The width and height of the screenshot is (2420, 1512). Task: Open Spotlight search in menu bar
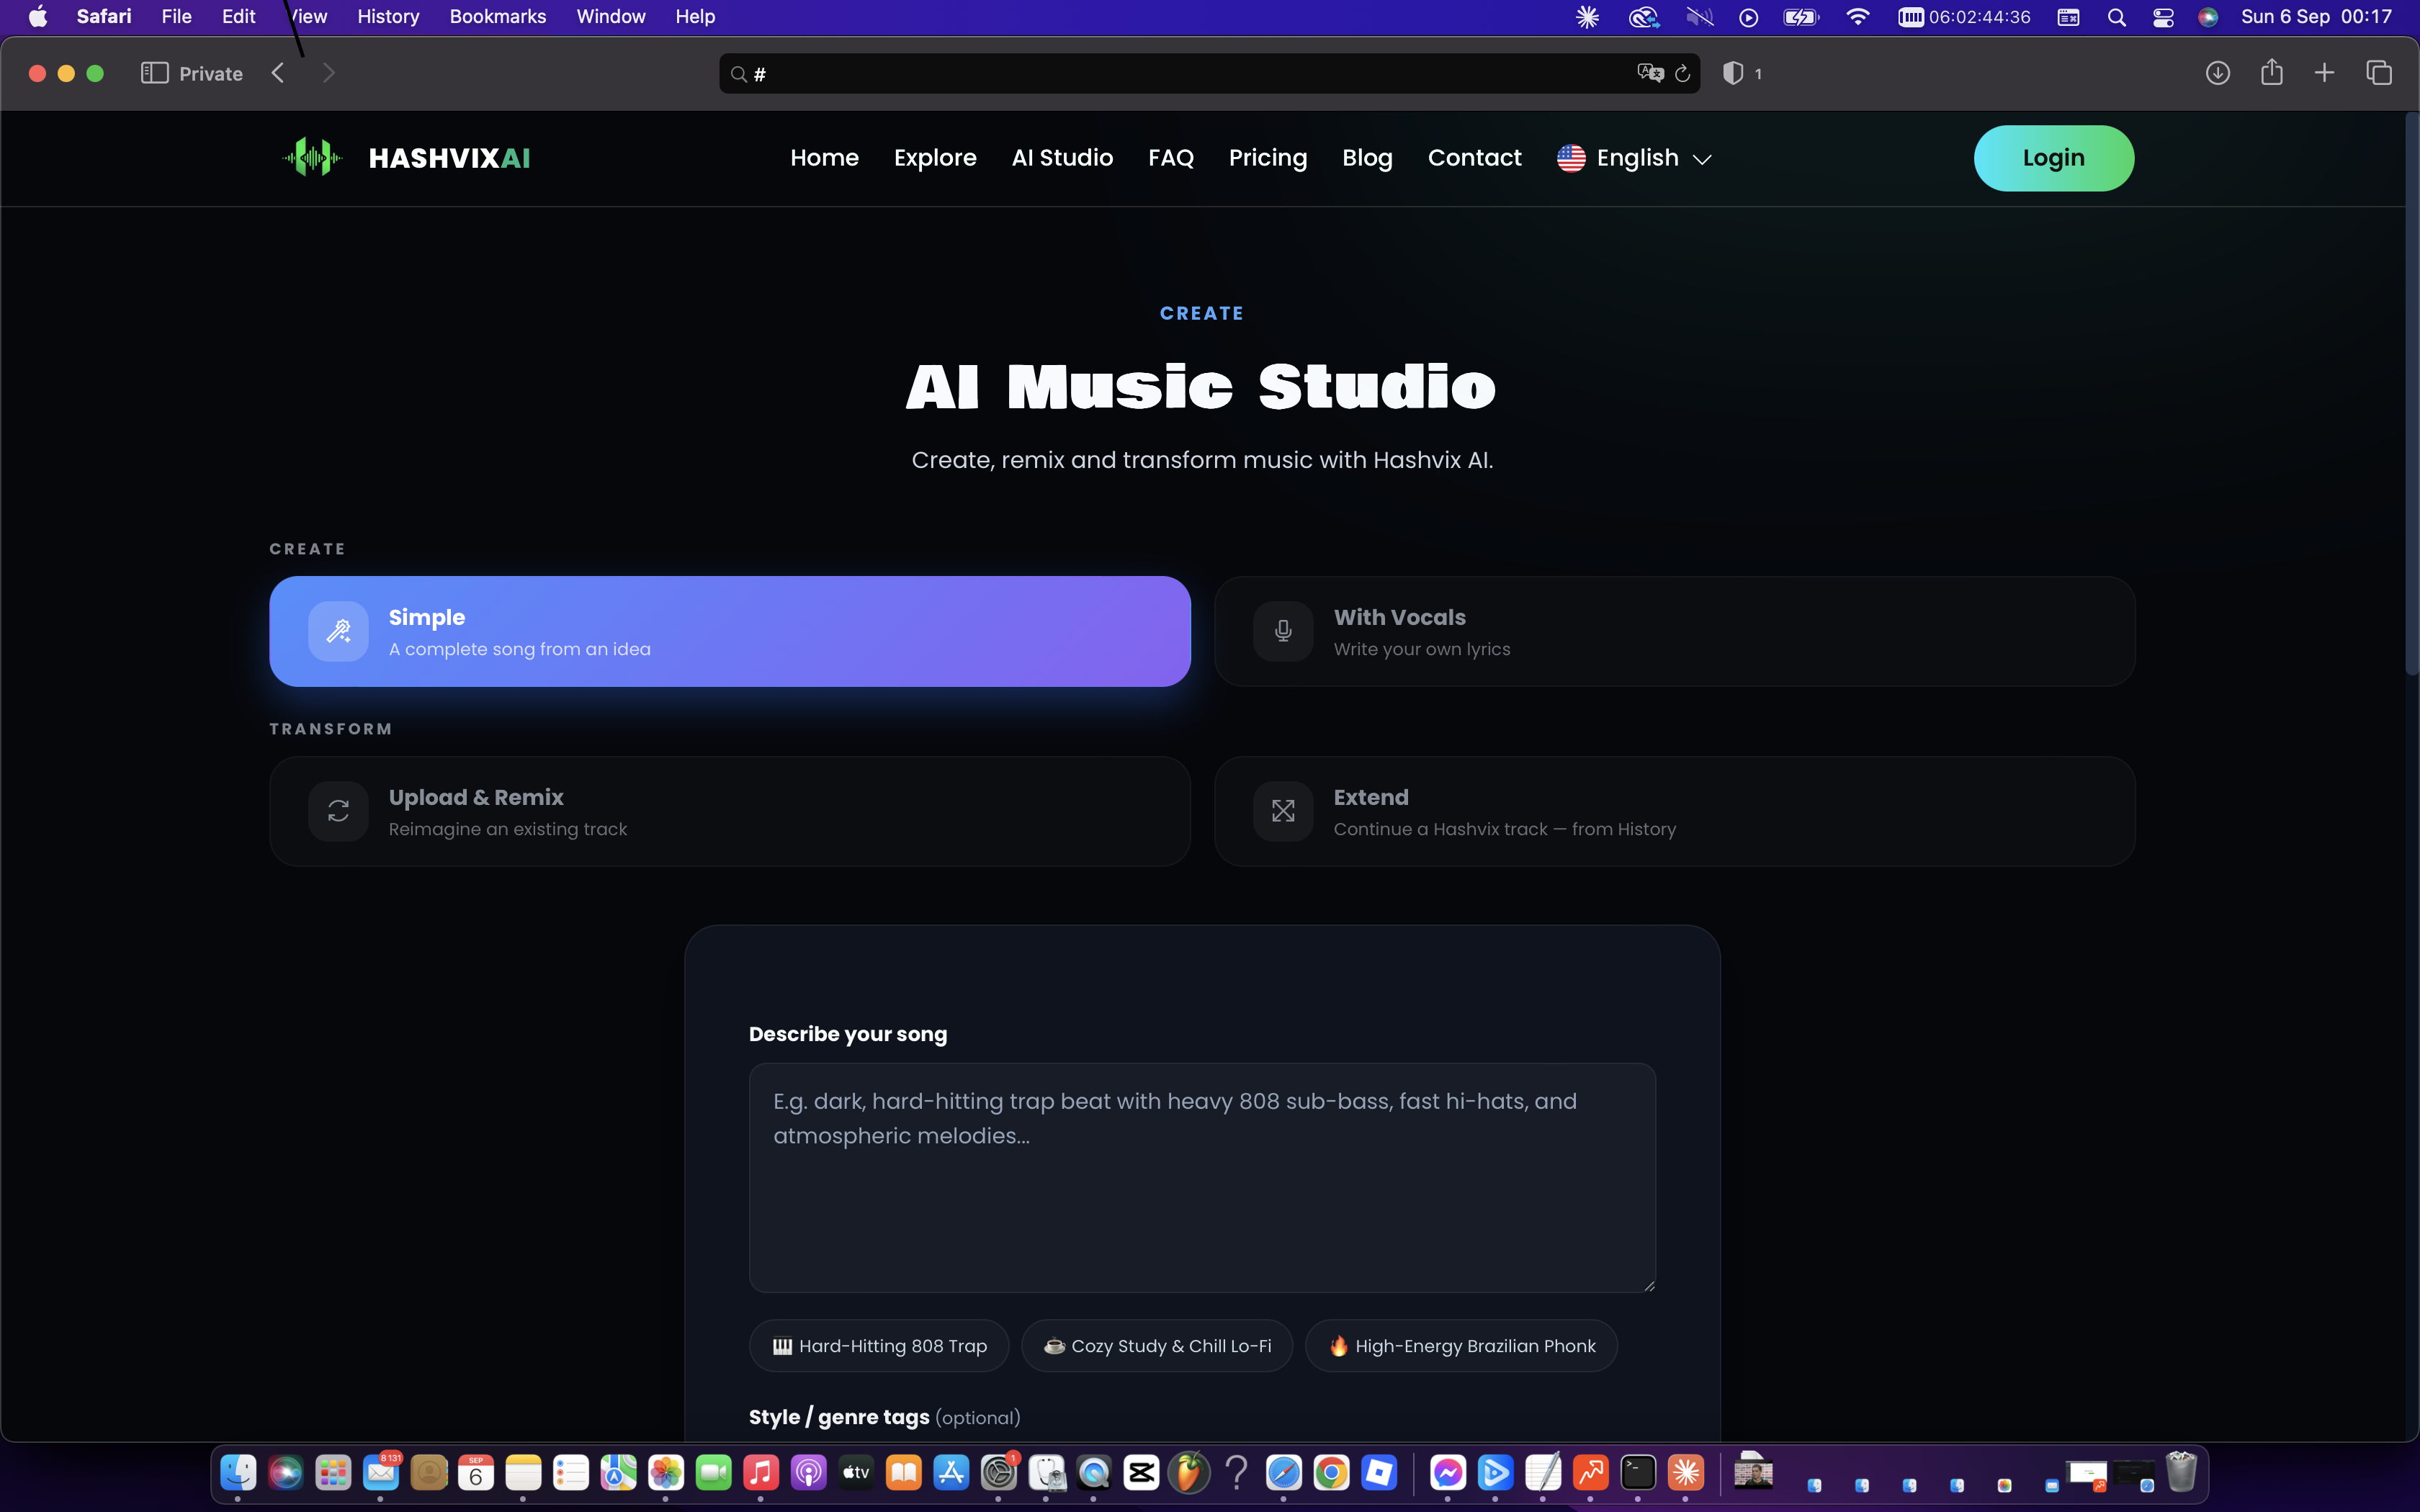tap(2116, 17)
